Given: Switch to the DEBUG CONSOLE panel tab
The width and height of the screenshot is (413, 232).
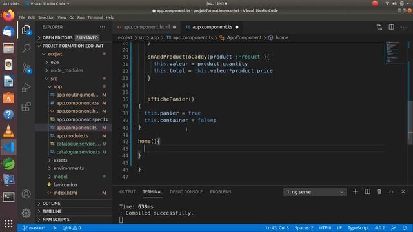Looking at the screenshot, I should click(x=186, y=192).
